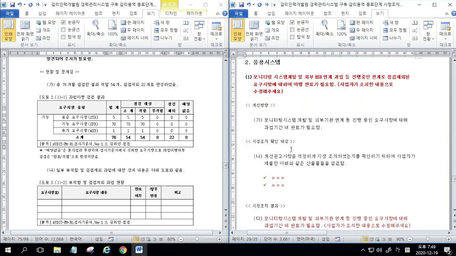Click 영어(미국) language in right status bar

pos(305,239)
